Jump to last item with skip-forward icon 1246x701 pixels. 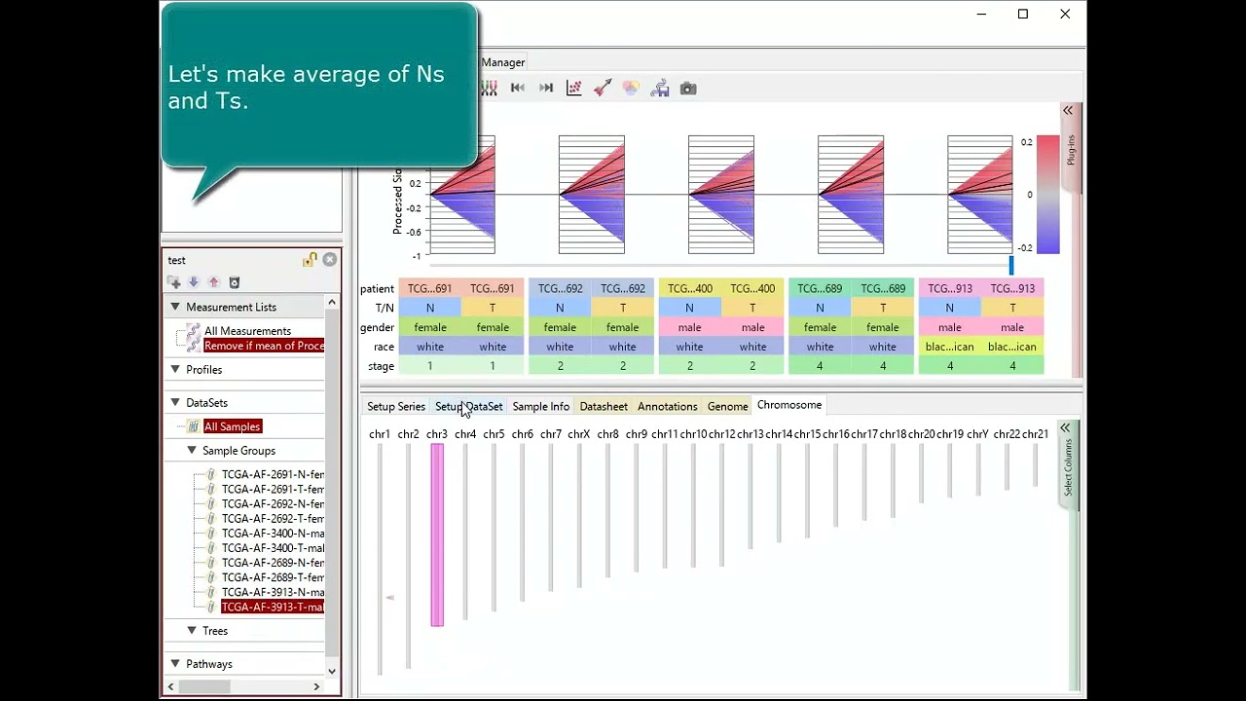click(546, 89)
